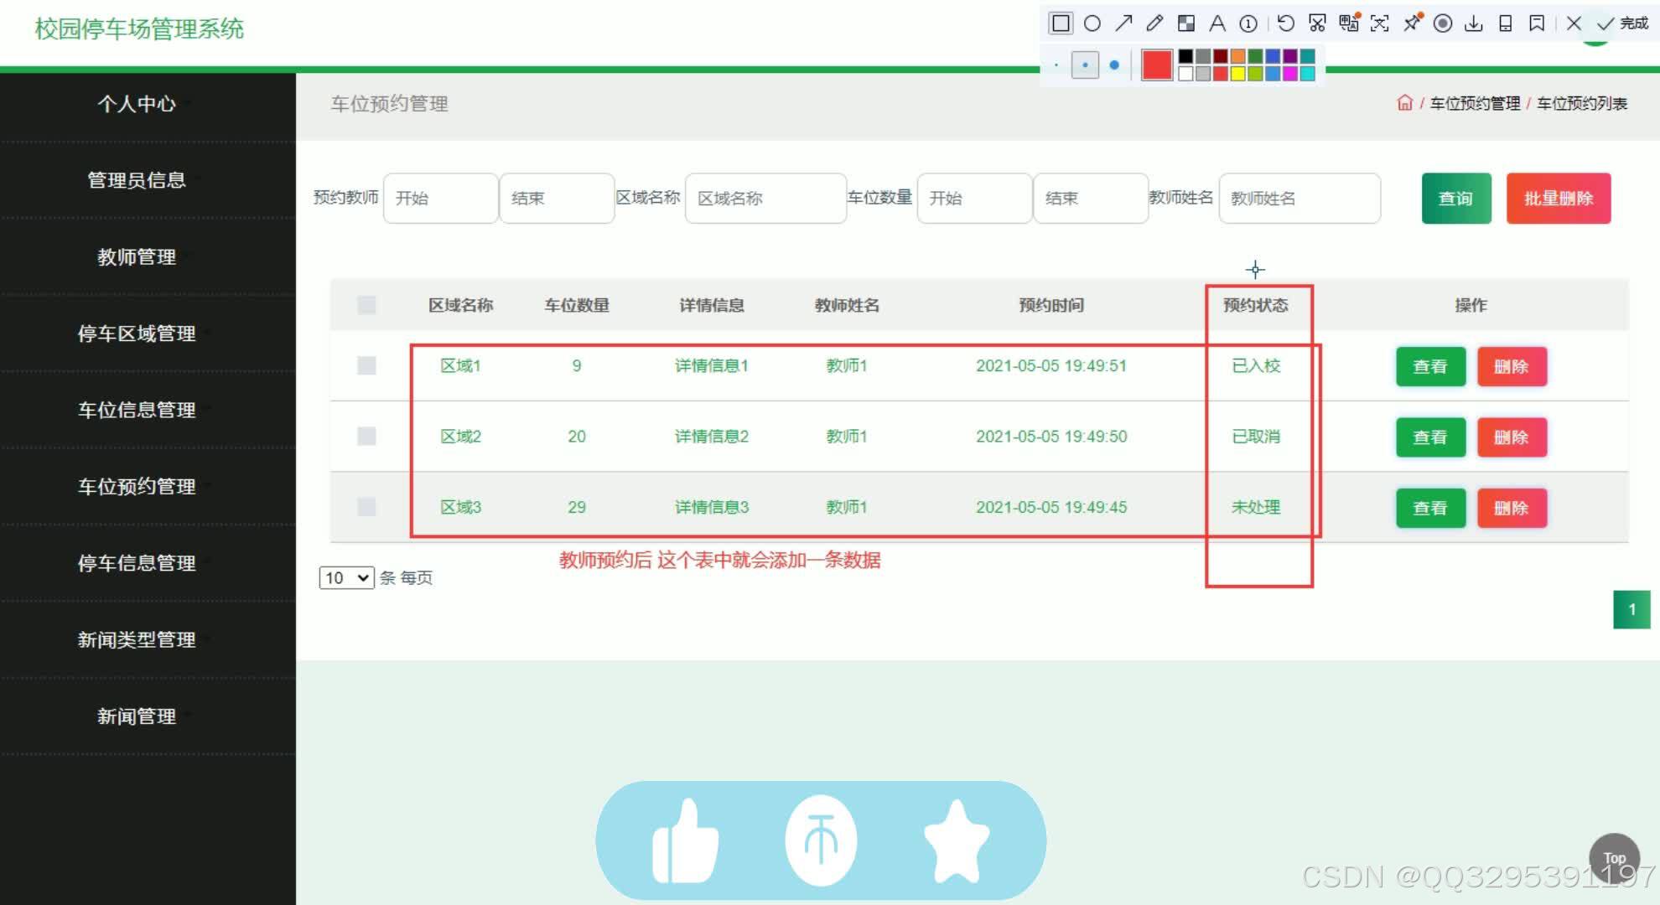This screenshot has height=905, width=1660.
Task: Check the checkbox for row 区域1
Action: [x=366, y=365]
